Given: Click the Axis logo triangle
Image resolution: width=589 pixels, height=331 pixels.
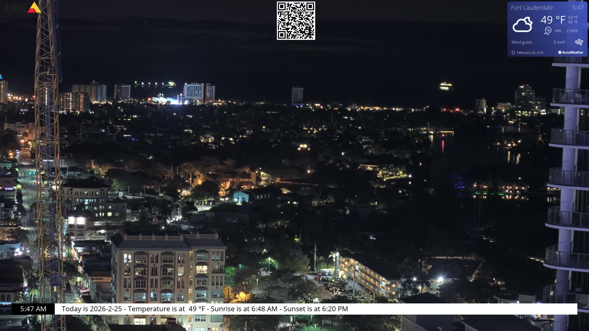Looking at the screenshot, I should click(34, 7).
